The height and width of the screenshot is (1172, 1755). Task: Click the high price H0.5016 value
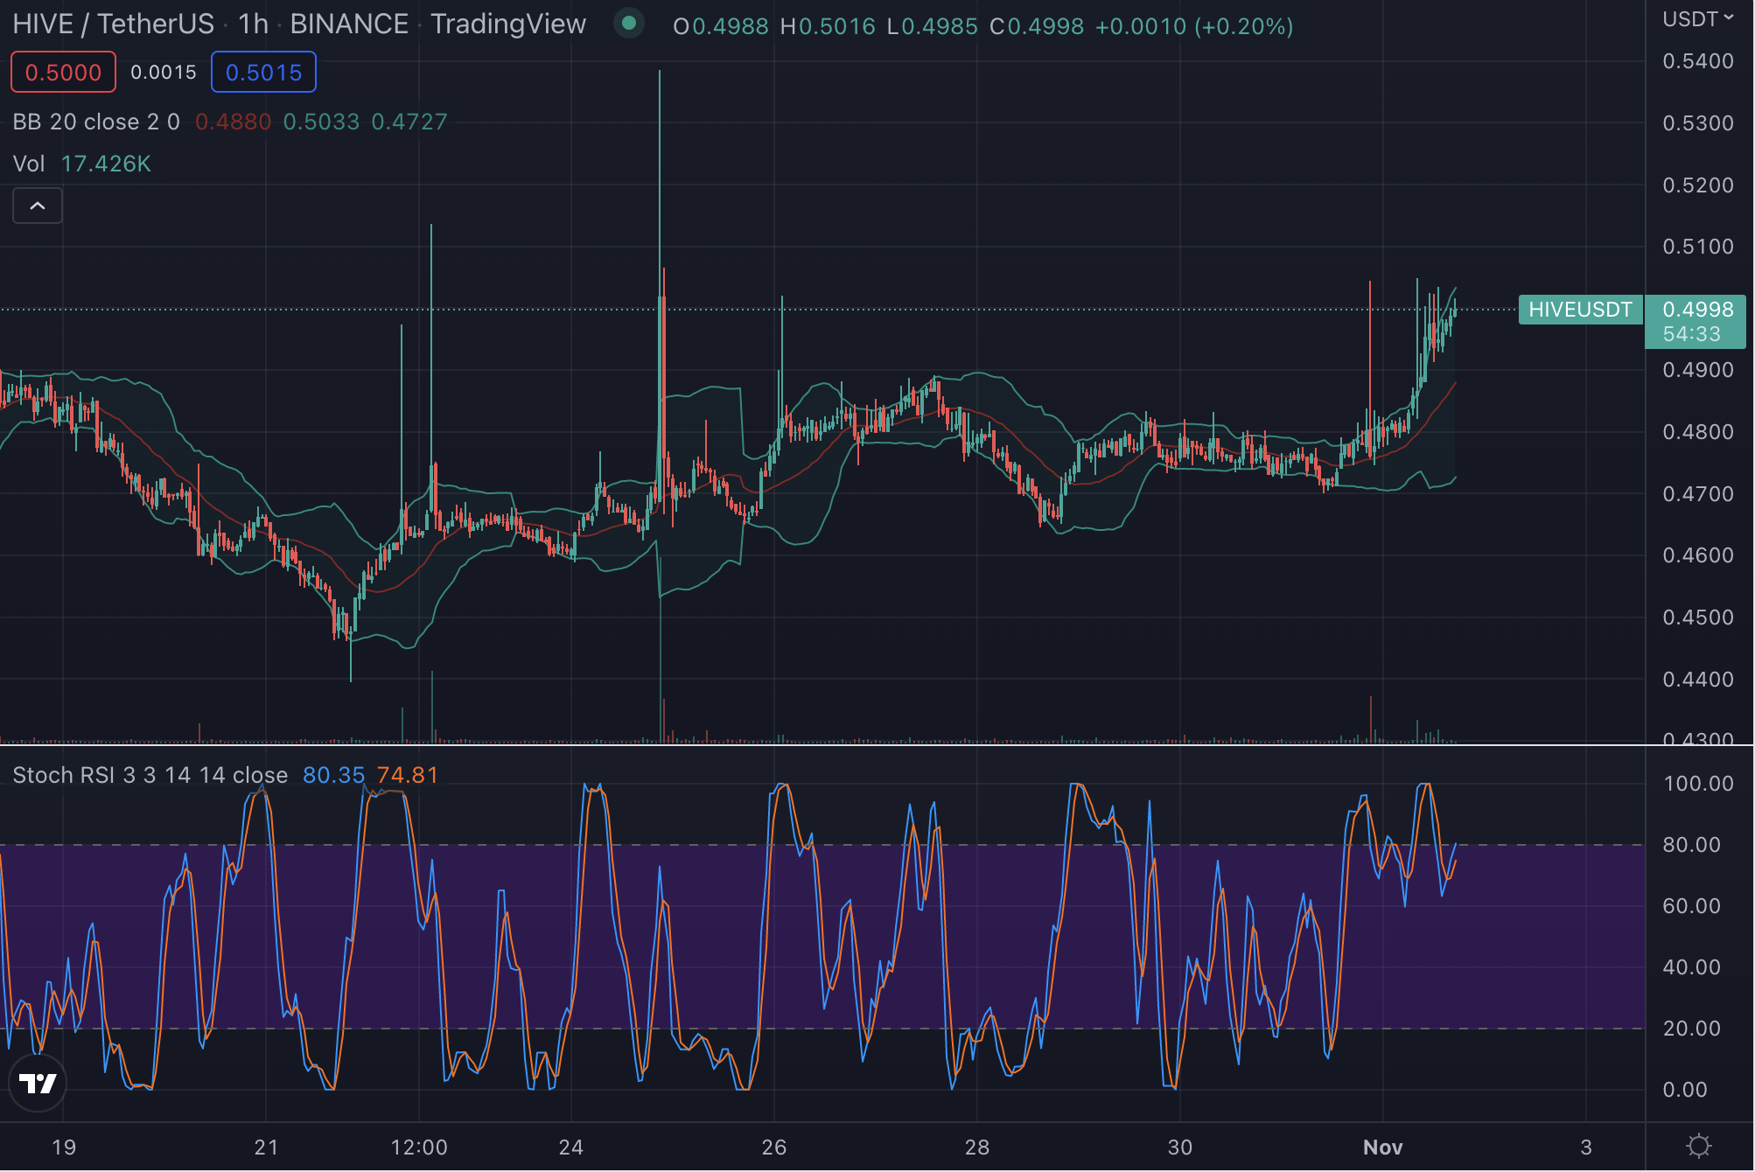point(828,26)
